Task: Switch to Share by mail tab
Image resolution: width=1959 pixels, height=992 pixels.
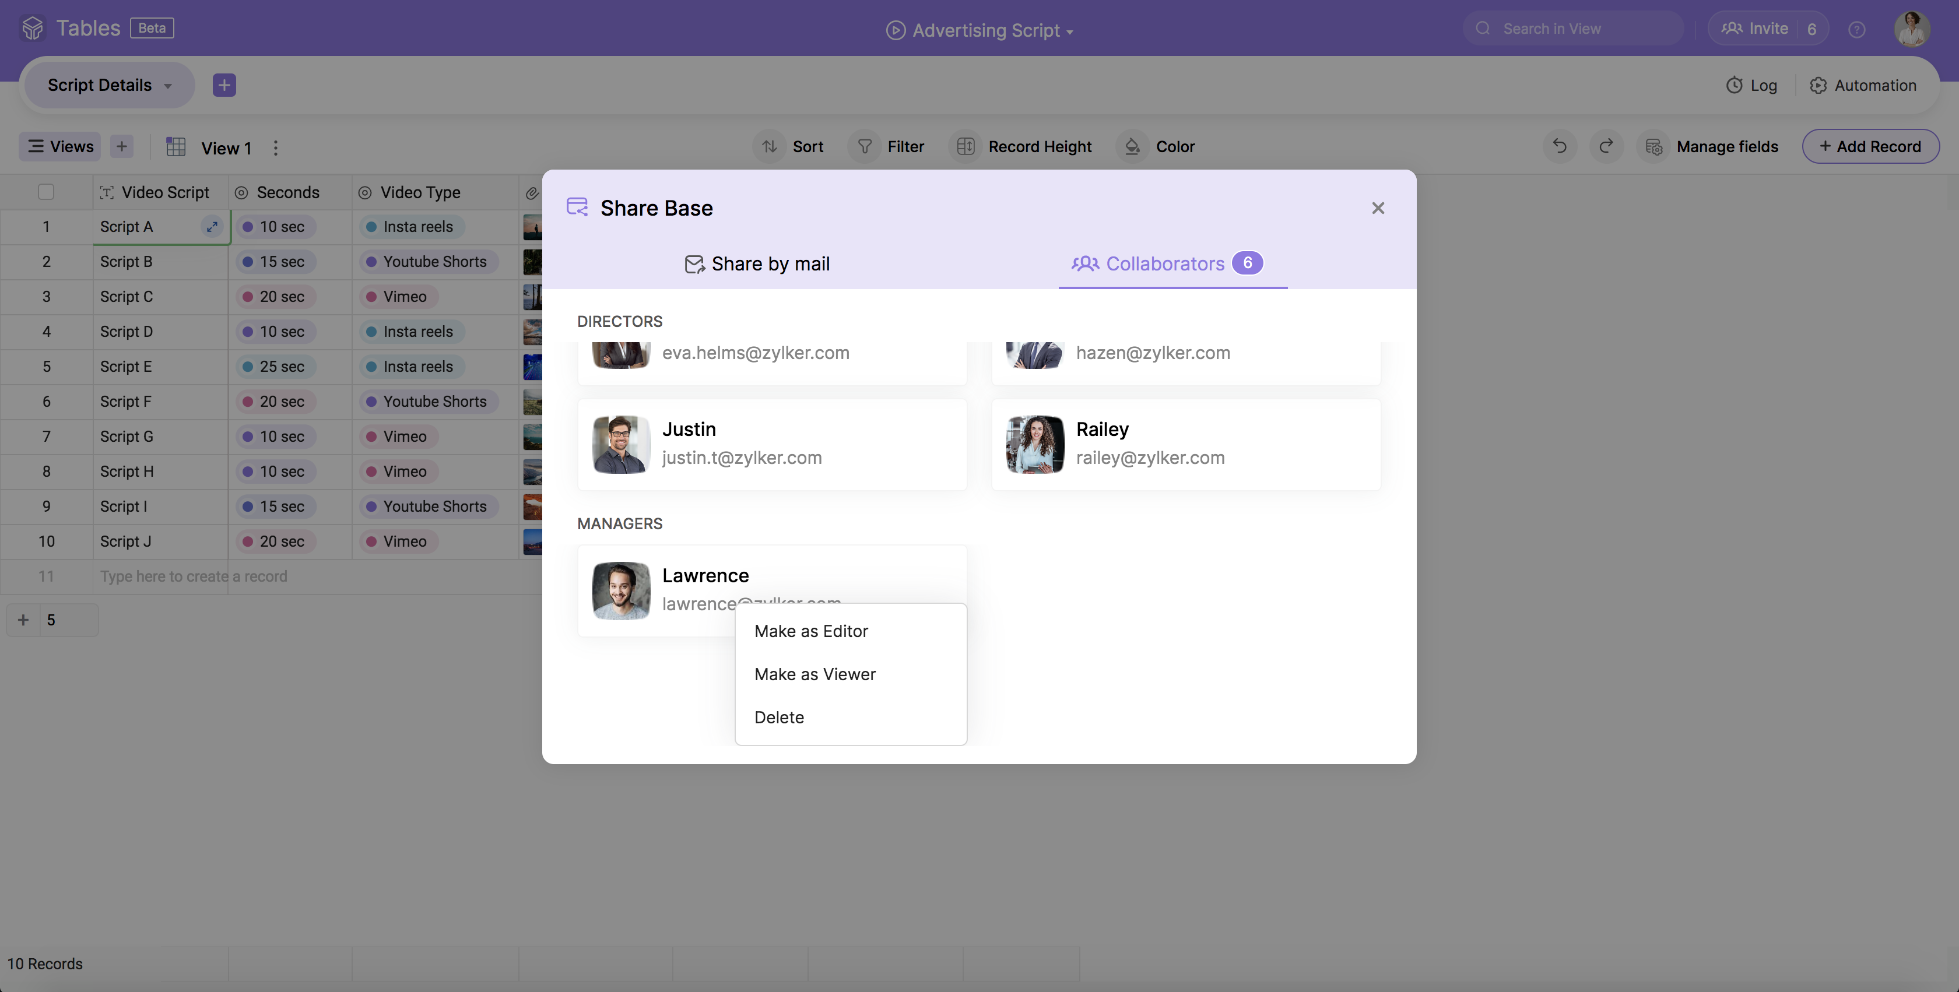Action: (757, 264)
